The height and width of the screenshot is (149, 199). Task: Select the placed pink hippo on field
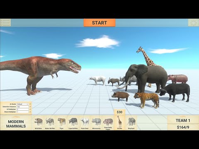click(x=178, y=79)
